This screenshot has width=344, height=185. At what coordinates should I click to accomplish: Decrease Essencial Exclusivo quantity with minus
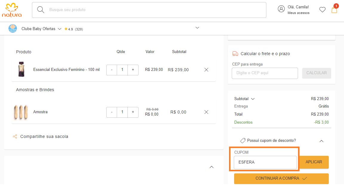112,70
